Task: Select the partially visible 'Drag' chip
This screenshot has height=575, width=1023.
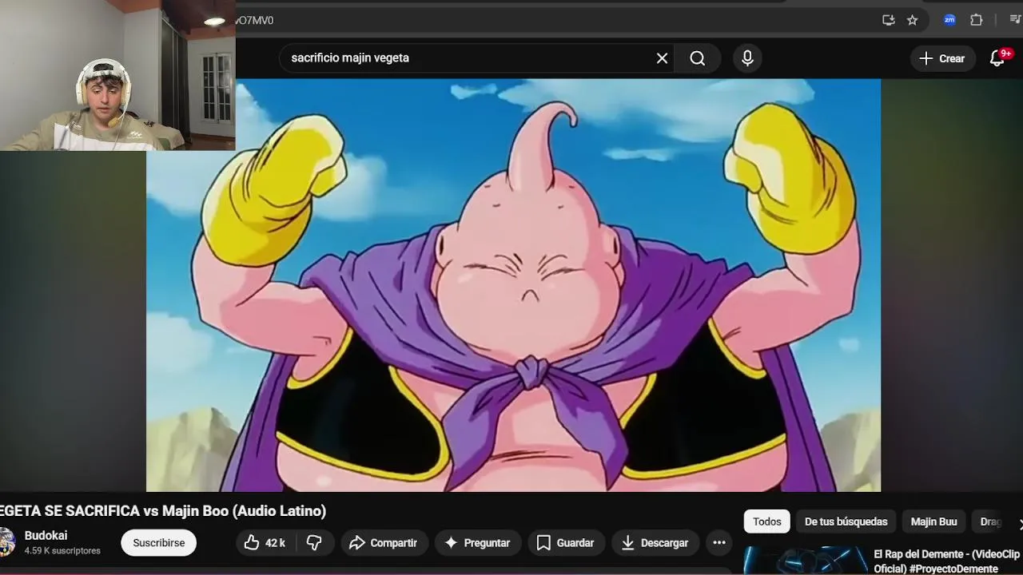Action: coord(991,521)
